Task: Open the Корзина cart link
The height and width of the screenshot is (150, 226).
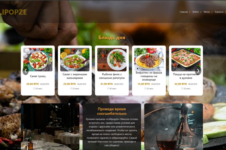Action: 219,12
